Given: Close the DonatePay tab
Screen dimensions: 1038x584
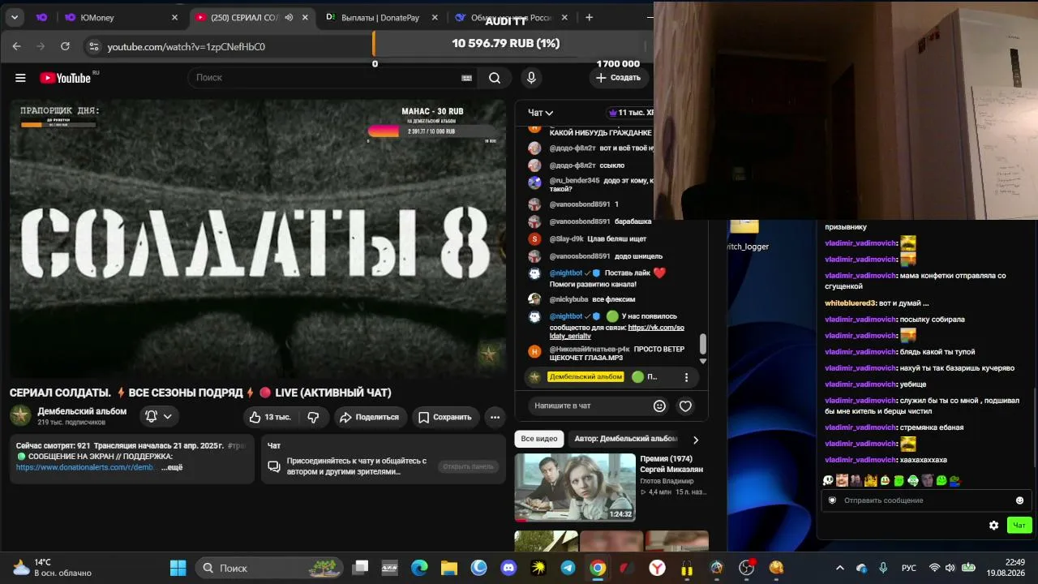Looking at the screenshot, I should point(435,17).
